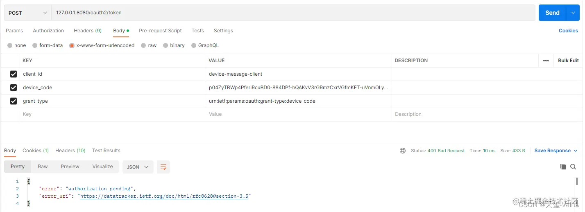Screen dimensions: 585x212
Task: Click the device_code value starting p04ZyTBWp4
Action: [298, 88]
